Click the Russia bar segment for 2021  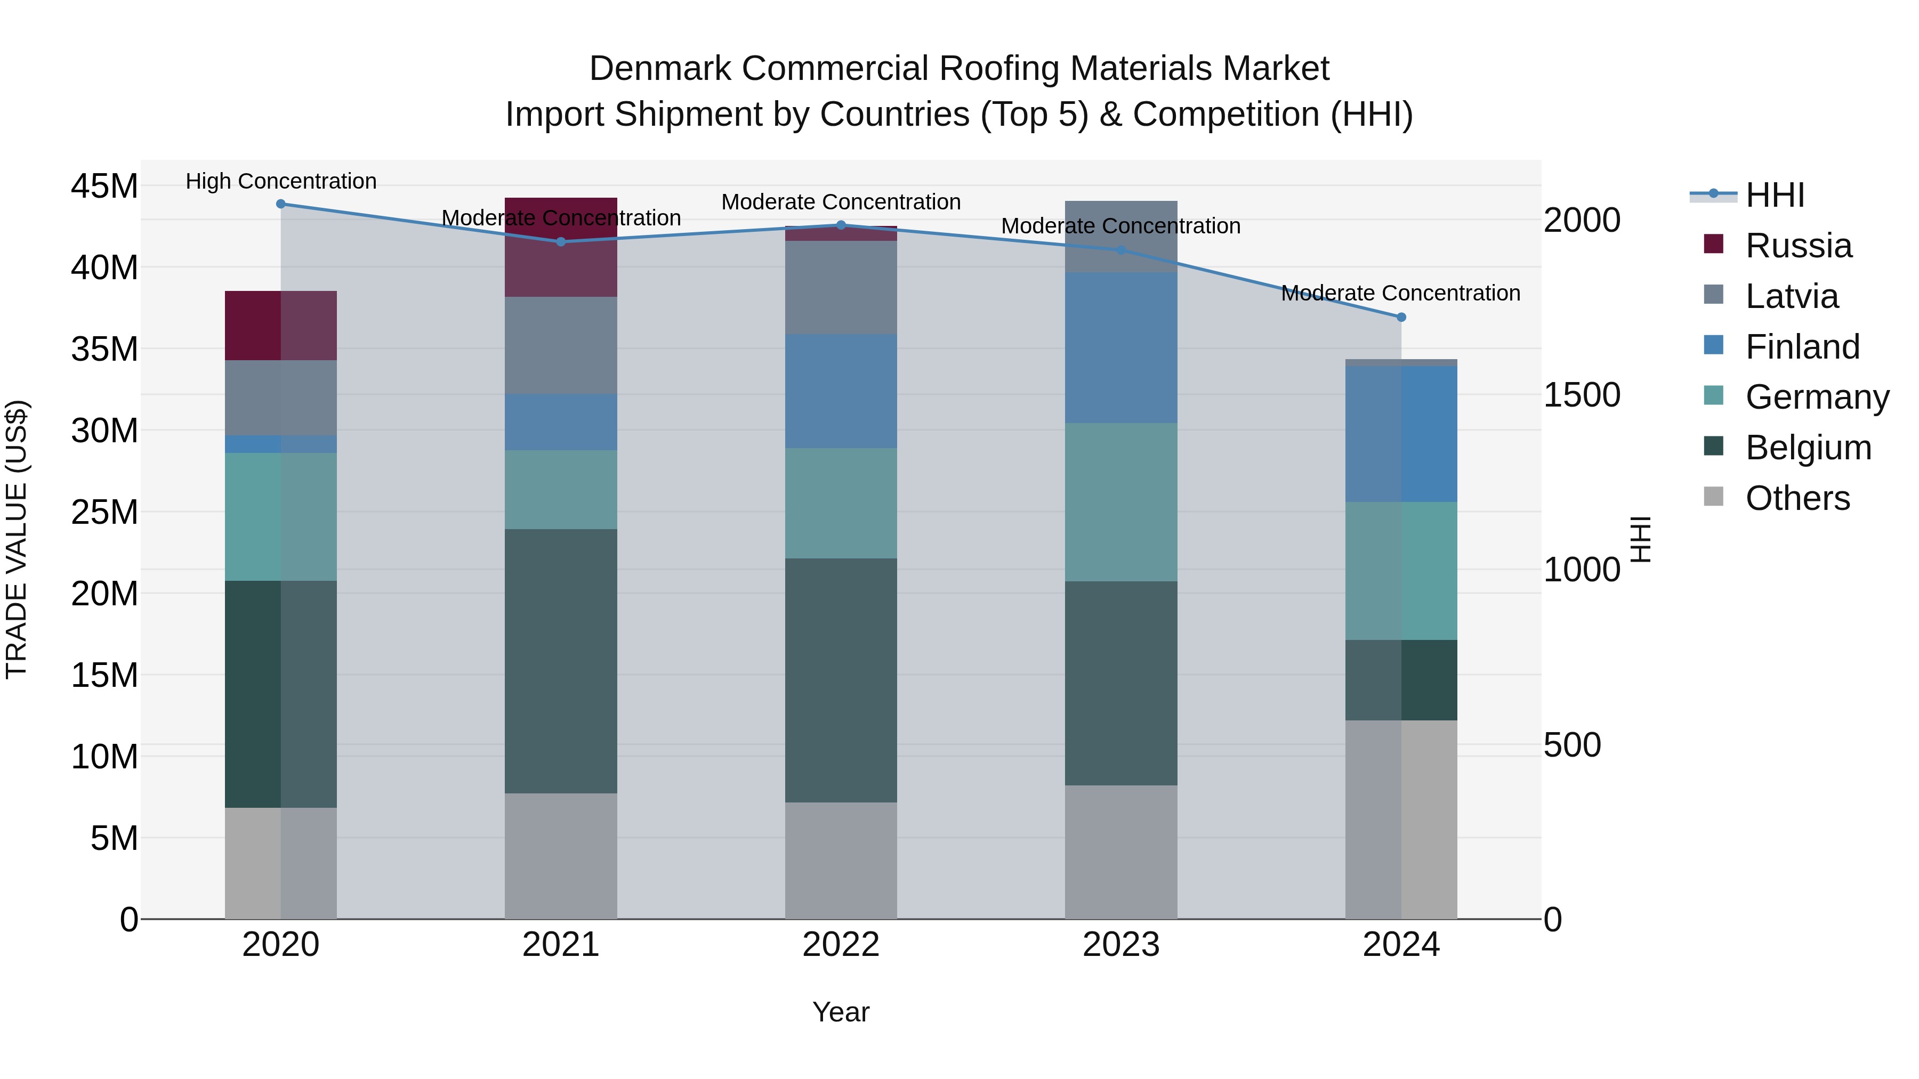[x=561, y=247]
